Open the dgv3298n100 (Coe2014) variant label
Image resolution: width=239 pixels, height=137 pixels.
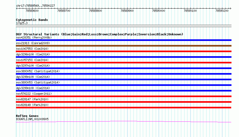33,77
